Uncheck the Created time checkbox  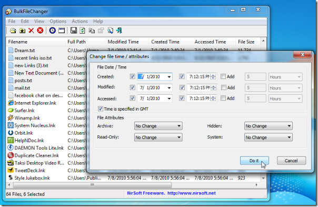point(182,76)
